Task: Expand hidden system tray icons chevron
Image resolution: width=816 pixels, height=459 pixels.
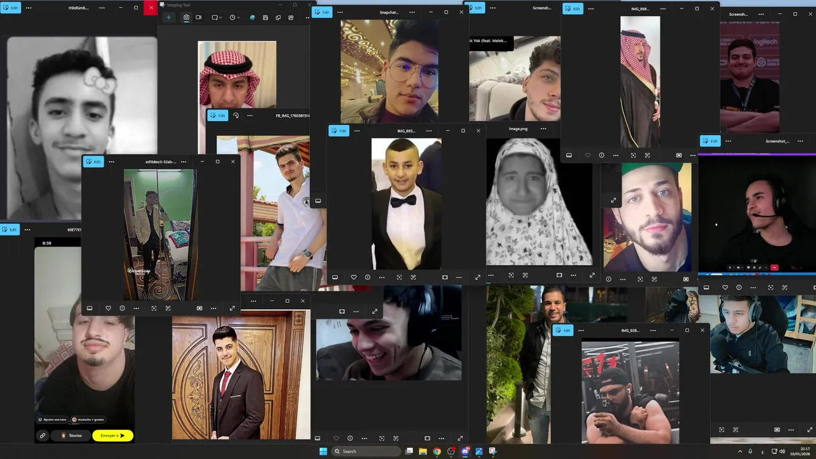Action: pos(739,451)
